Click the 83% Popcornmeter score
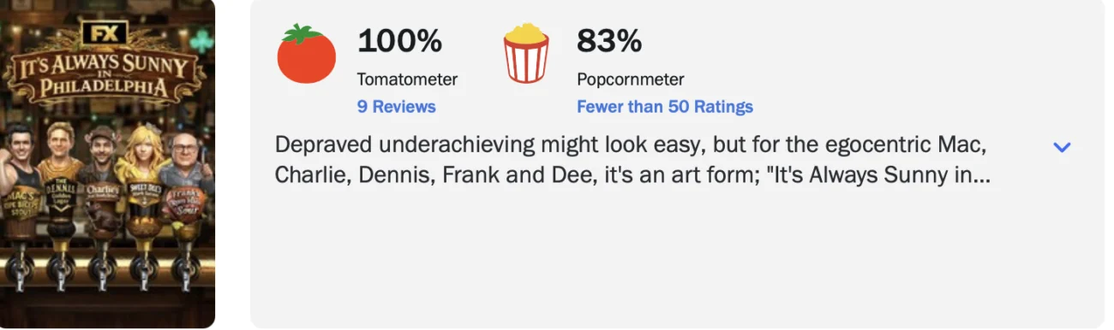Viewport: 1114px width, 330px height. pyautogui.click(x=609, y=40)
